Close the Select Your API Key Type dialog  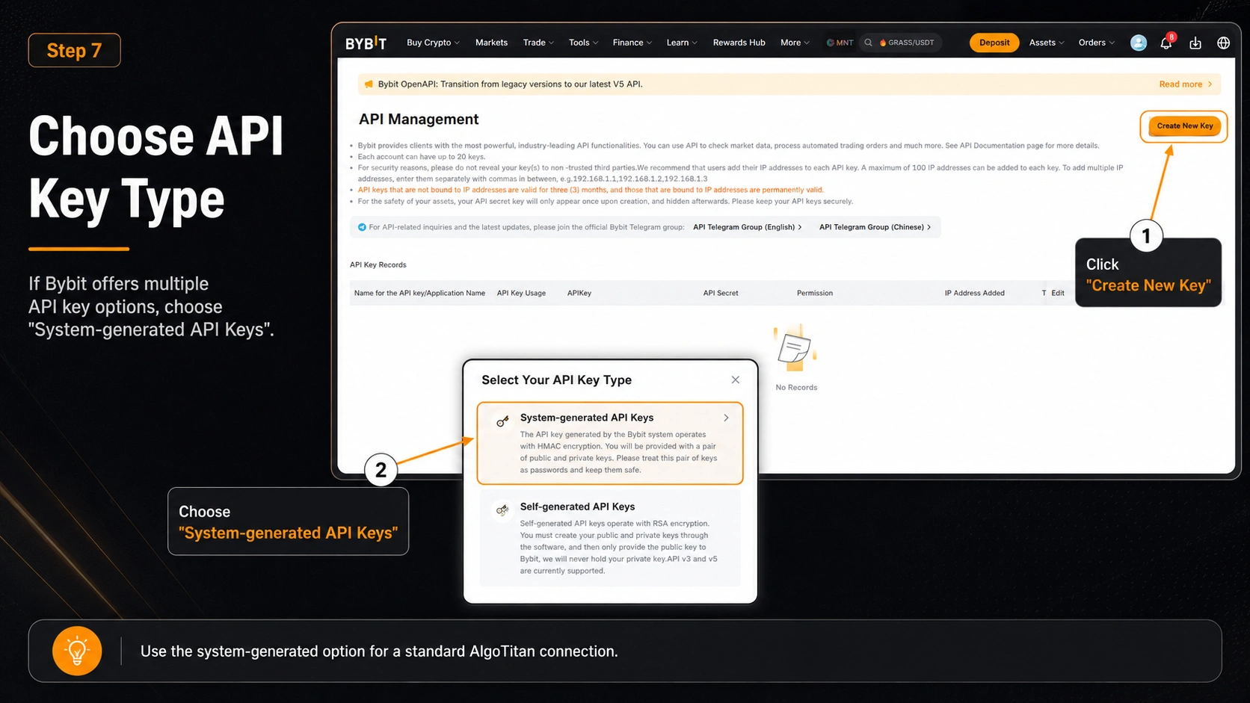click(736, 380)
